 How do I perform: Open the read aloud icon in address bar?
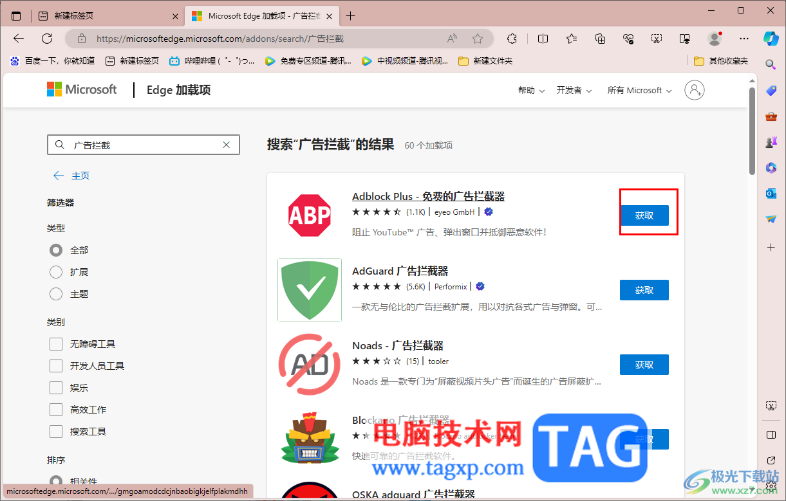click(x=452, y=39)
